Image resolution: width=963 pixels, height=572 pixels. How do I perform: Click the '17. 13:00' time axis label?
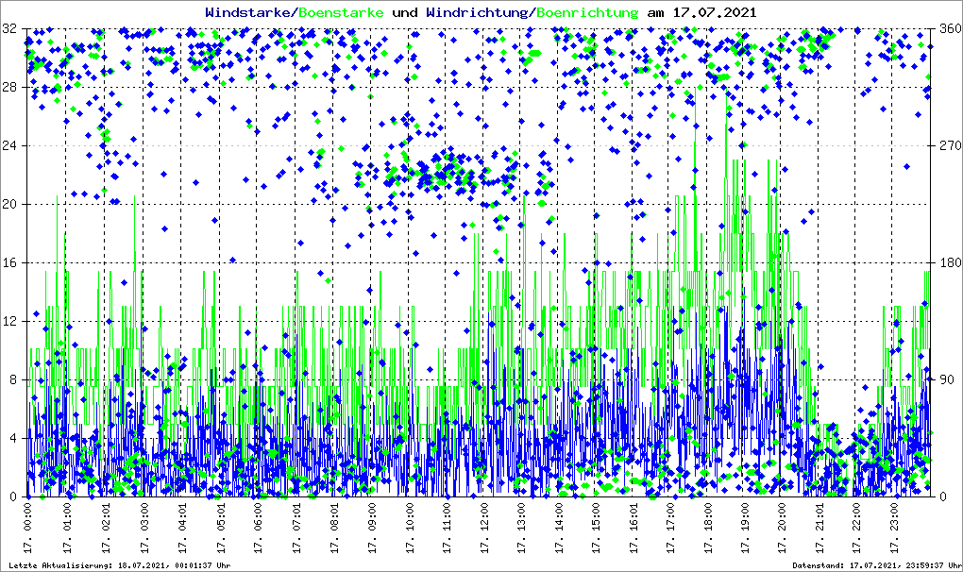(x=521, y=528)
